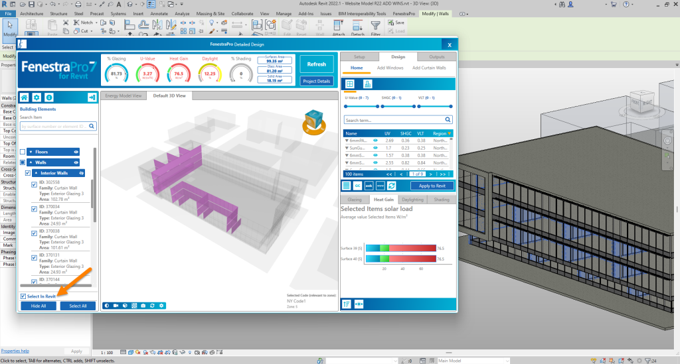Click the info icon in the FenestraPro left panel
The width and height of the screenshot is (680, 364).
pos(49,97)
